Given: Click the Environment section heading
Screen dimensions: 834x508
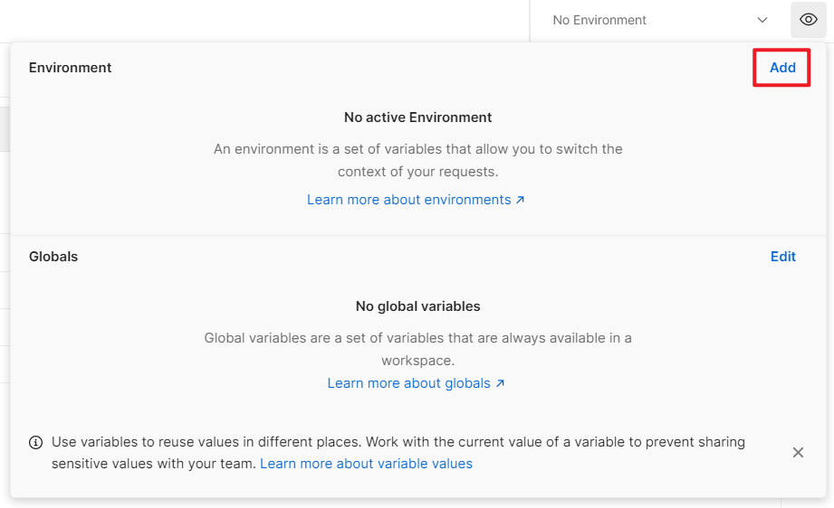Looking at the screenshot, I should coord(71,68).
